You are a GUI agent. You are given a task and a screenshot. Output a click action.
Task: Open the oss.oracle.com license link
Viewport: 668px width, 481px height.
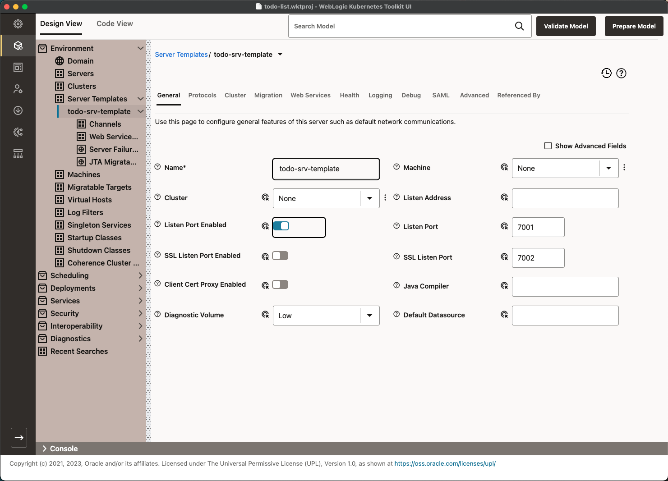[x=445, y=463]
